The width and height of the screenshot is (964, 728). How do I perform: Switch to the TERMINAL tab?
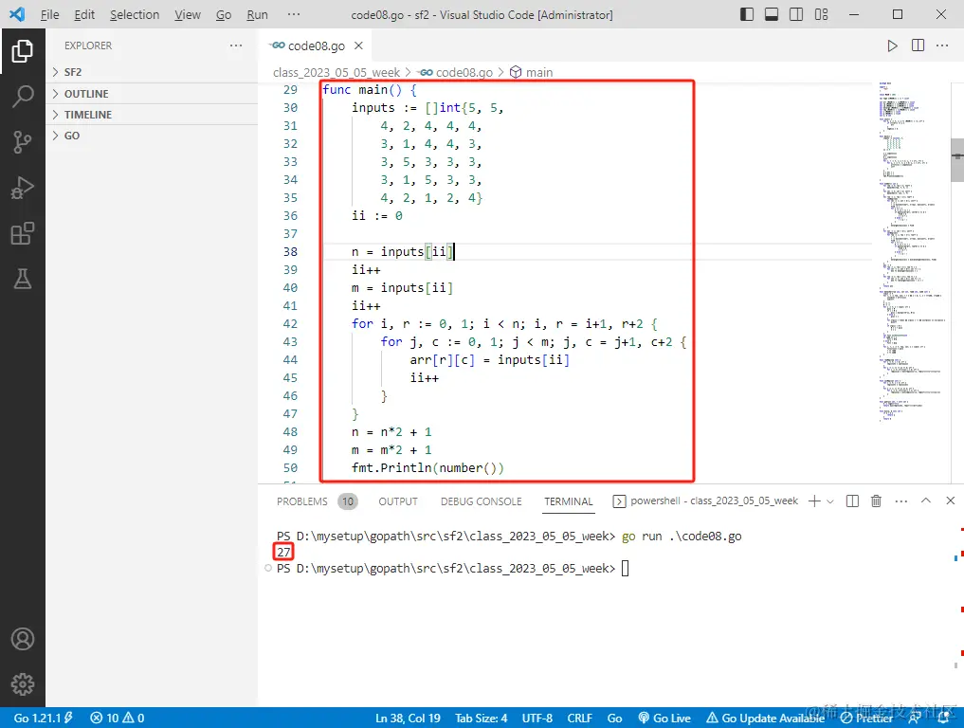568,501
